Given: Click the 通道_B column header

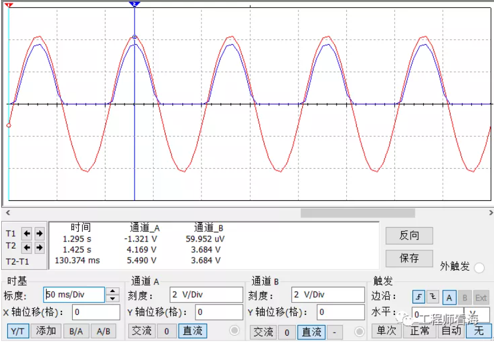Looking at the screenshot, I should pos(209,228).
